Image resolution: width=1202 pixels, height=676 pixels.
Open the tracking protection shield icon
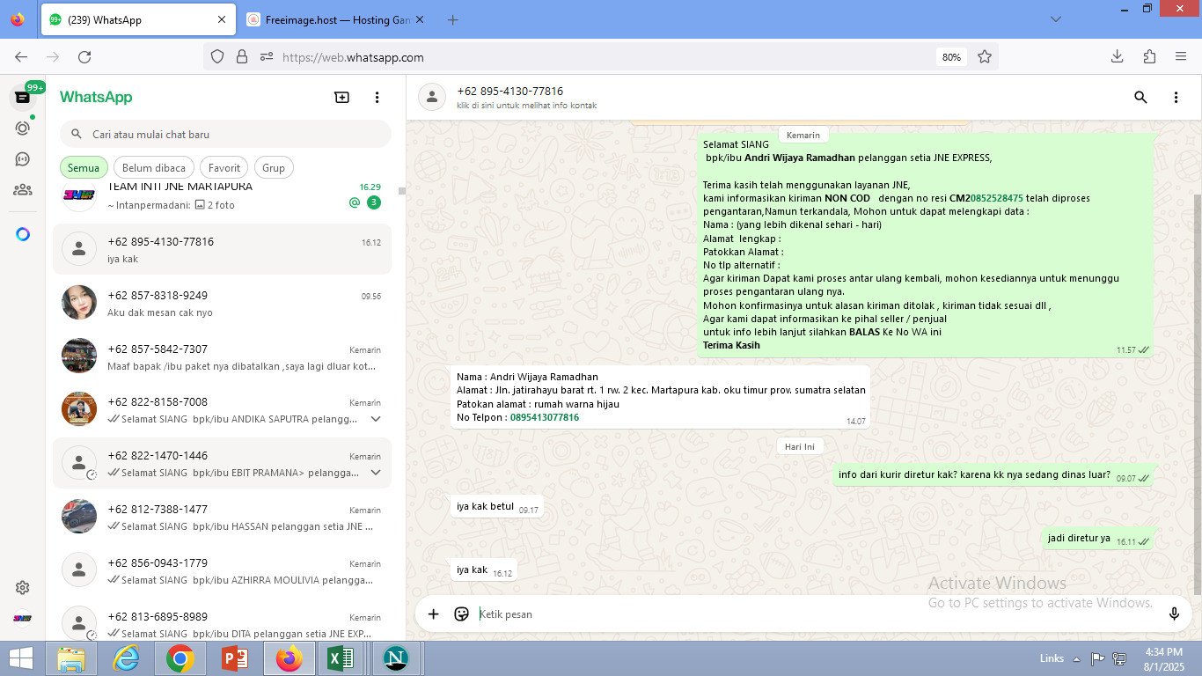pos(217,57)
